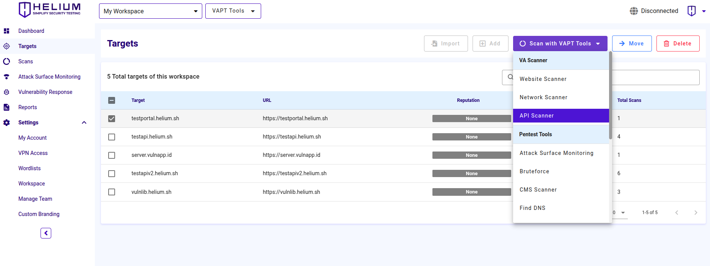Click the Settings gear icon
The height and width of the screenshot is (266, 710).
[x=6, y=123]
